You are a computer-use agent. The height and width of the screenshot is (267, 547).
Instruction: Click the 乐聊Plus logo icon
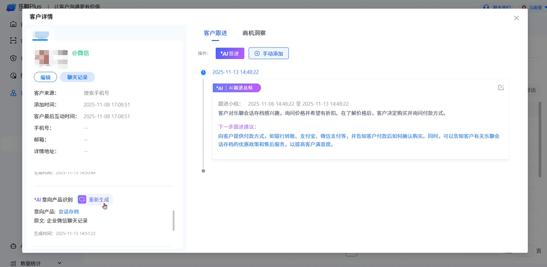pyautogui.click(x=11, y=7)
